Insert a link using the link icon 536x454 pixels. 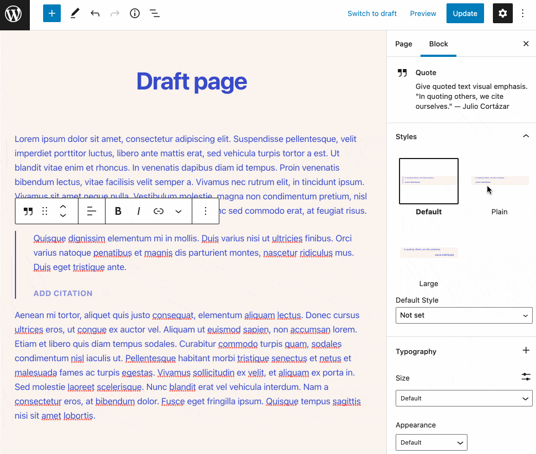click(159, 211)
